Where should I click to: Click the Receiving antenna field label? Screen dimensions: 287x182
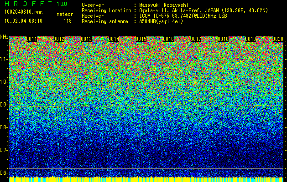click(105, 21)
